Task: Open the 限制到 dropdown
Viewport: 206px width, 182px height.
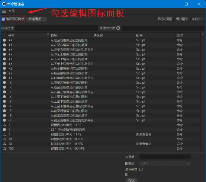Action: click(165, 163)
